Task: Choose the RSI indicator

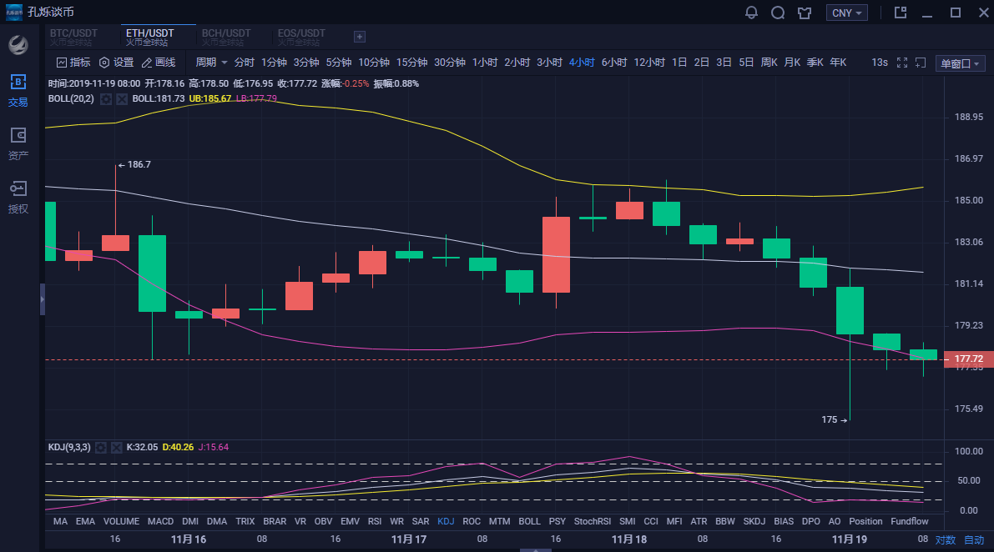Action: click(375, 522)
